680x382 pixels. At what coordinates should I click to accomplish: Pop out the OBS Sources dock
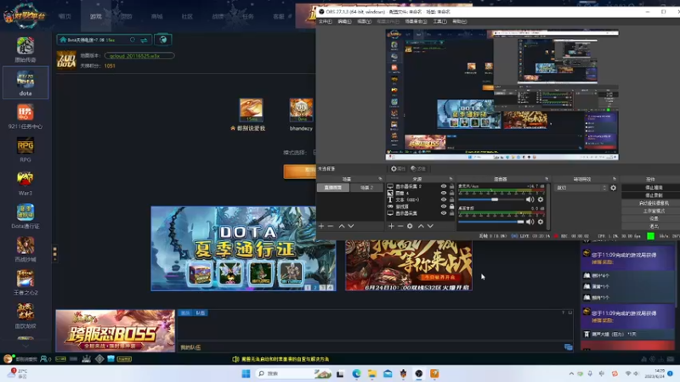point(450,179)
